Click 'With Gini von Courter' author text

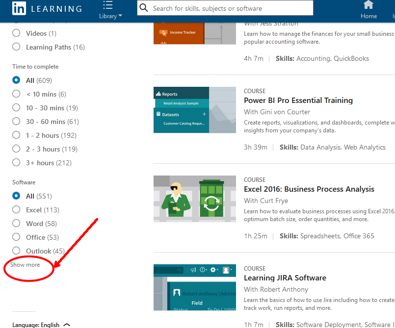click(277, 112)
